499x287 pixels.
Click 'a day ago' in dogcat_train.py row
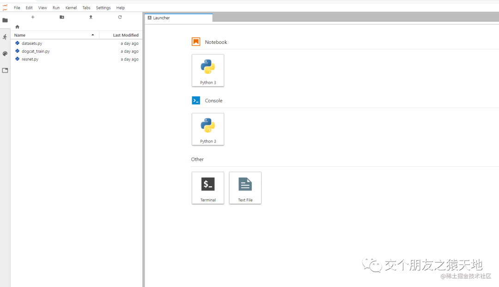(129, 51)
